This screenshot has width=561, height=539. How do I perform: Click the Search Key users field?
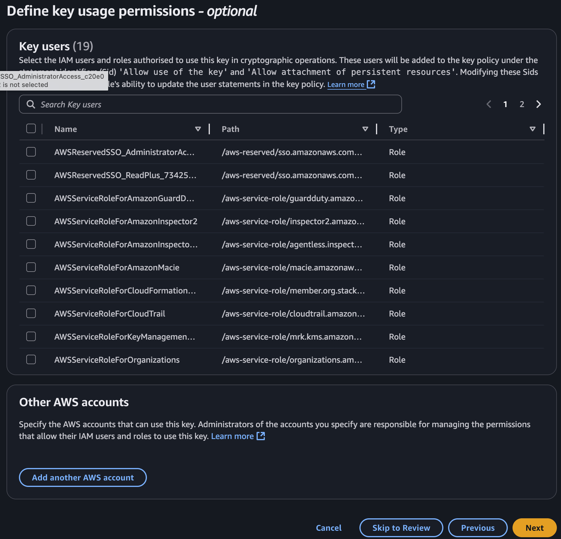(x=210, y=104)
